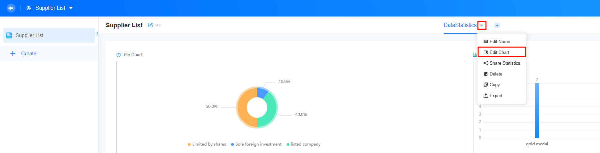The image size is (600, 153).
Task: Toggle the listed company legend entry
Action: [303, 144]
